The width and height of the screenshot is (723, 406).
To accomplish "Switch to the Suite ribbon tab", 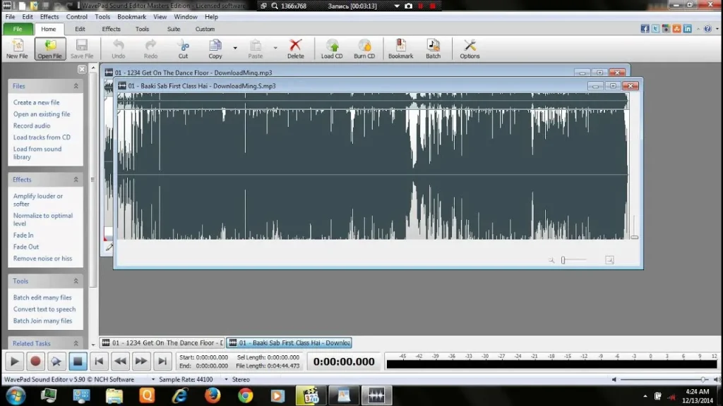I will point(174,30).
